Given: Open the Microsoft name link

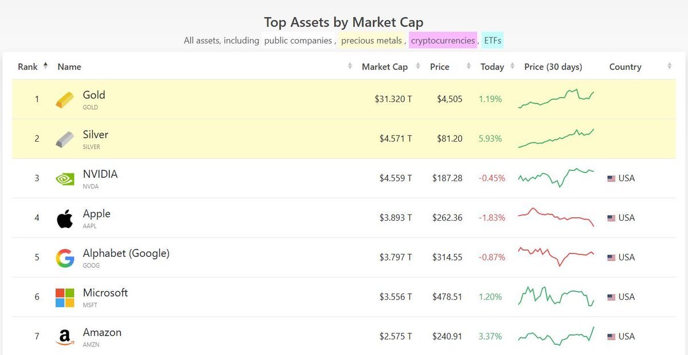Looking at the screenshot, I should (105, 292).
